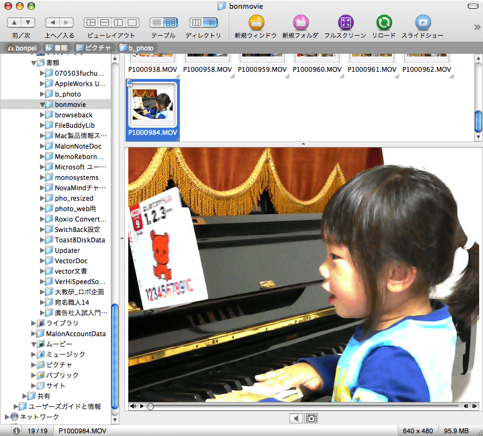Click the folder tree scrollbar thumb

coord(115,356)
